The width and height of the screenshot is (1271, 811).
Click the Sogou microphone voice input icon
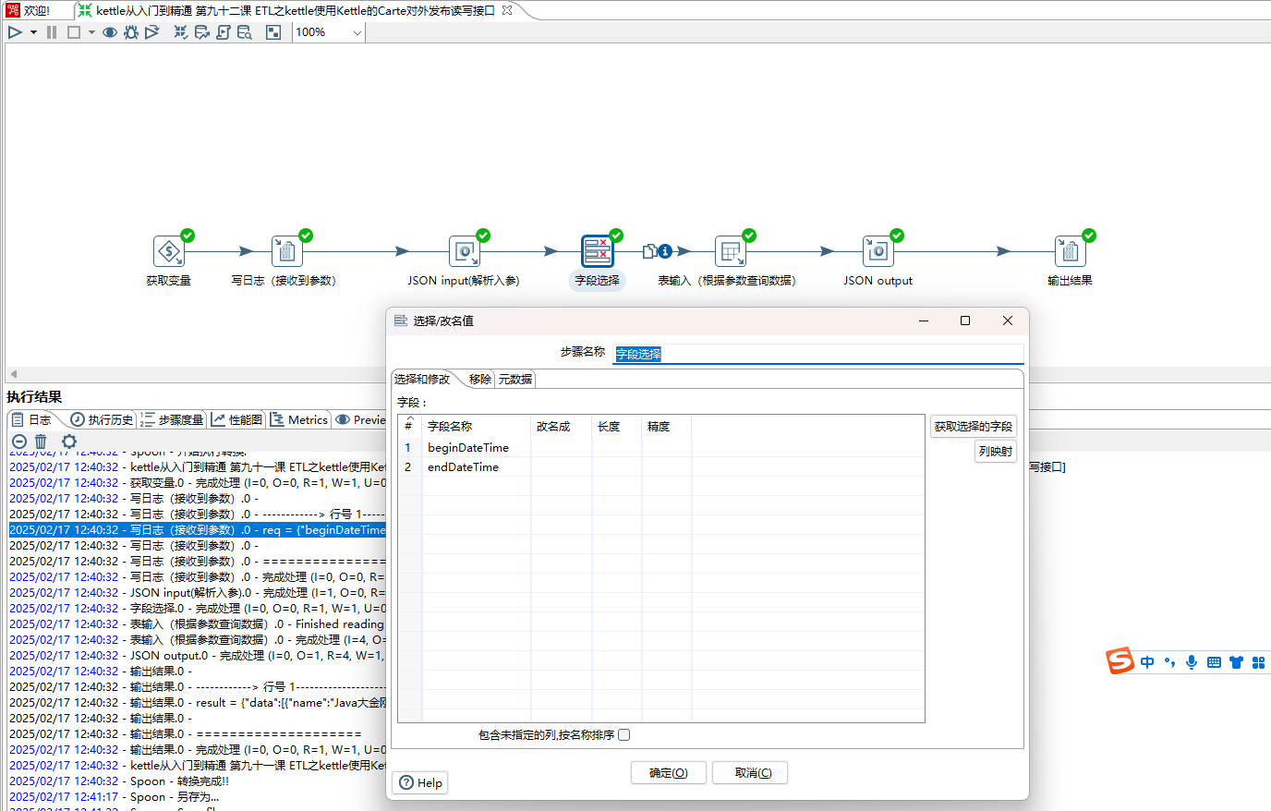1192,662
